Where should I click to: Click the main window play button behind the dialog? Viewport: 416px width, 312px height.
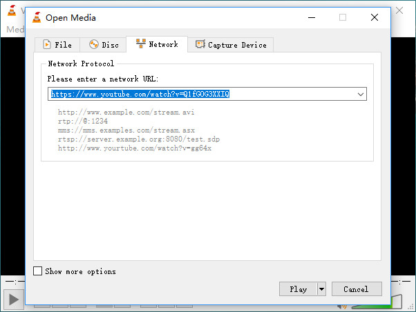tap(14, 300)
